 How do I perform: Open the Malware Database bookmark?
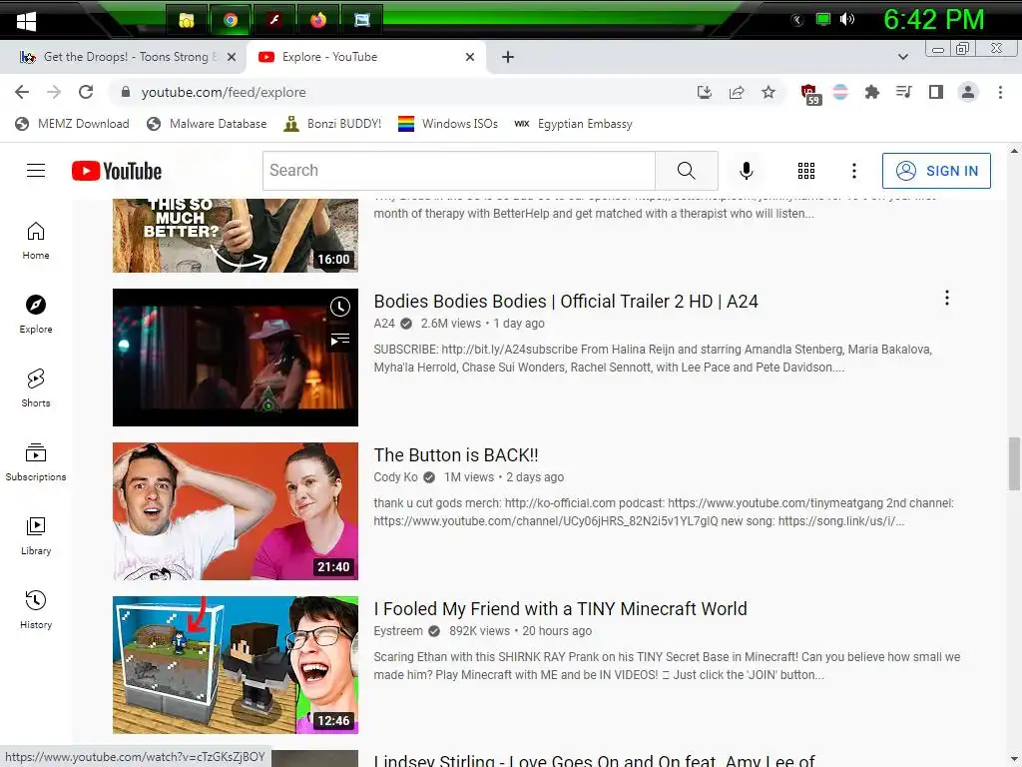coord(207,124)
